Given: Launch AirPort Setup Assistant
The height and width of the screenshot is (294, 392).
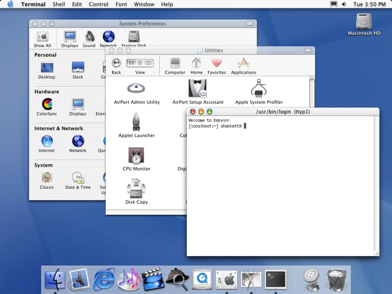Looking at the screenshot, I should (x=198, y=89).
